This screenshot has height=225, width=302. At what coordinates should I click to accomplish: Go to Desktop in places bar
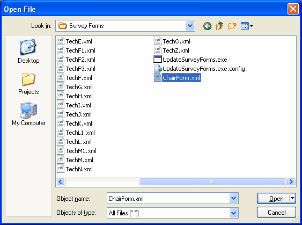point(28,52)
